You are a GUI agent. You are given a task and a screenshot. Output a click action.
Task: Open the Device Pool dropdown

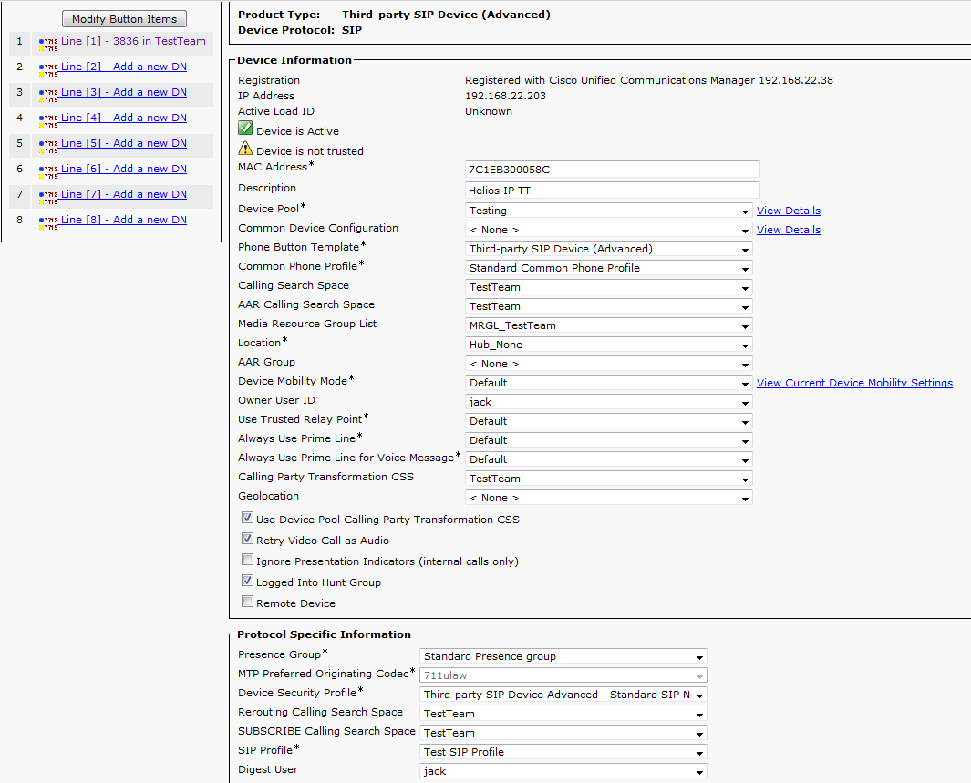pyautogui.click(x=608, y=211)
